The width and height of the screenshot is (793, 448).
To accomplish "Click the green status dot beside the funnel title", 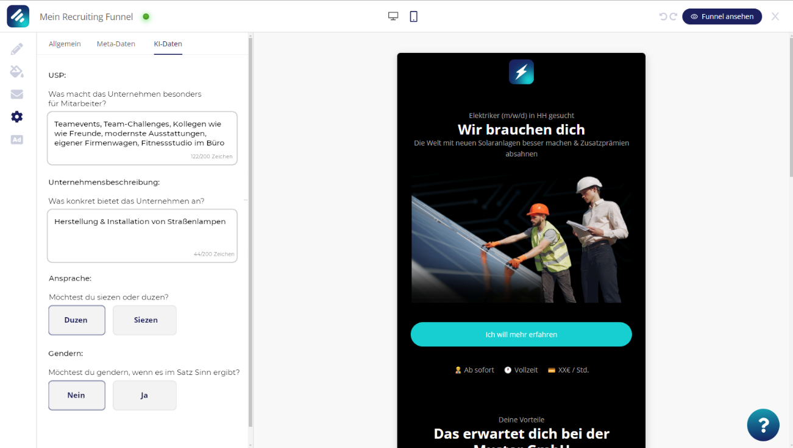I will [x=146, y=18].
